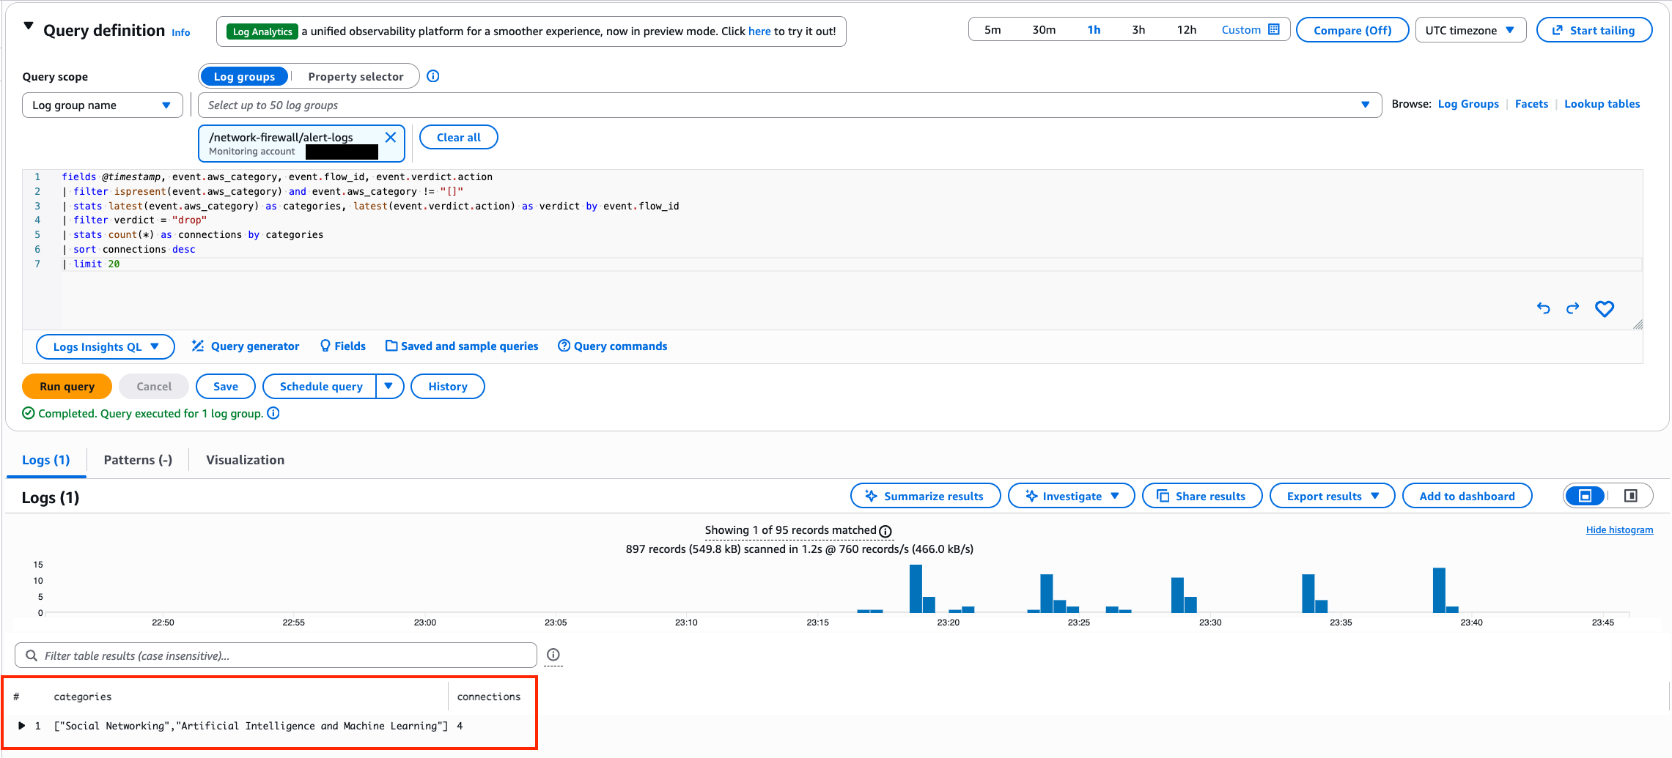Open the Facets link
The width and height of the screenshot is (1672, 758).
(1531, 104)
